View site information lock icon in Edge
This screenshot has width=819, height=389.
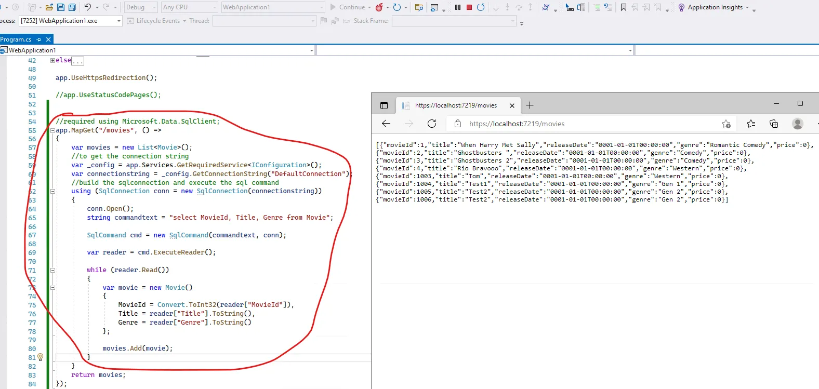(x=458, y=124)
